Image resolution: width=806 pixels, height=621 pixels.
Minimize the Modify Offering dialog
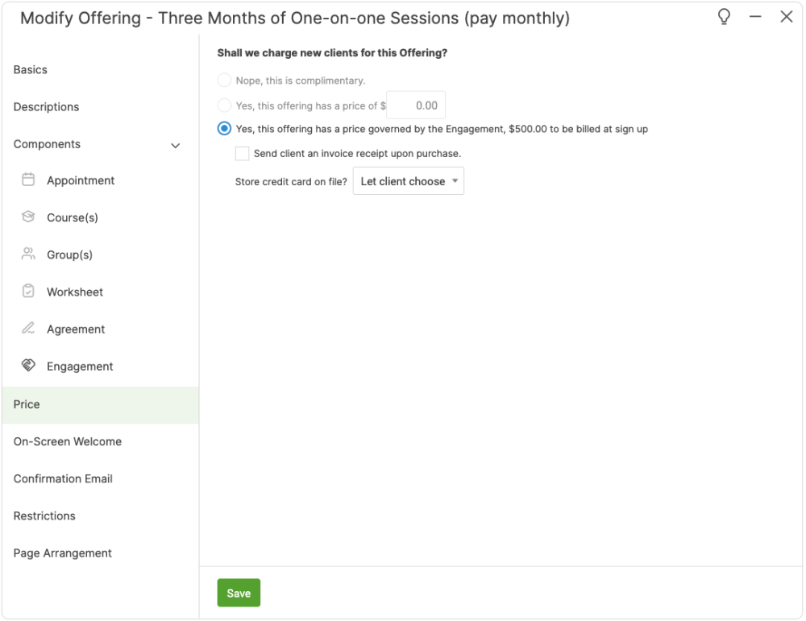[755, 17]
